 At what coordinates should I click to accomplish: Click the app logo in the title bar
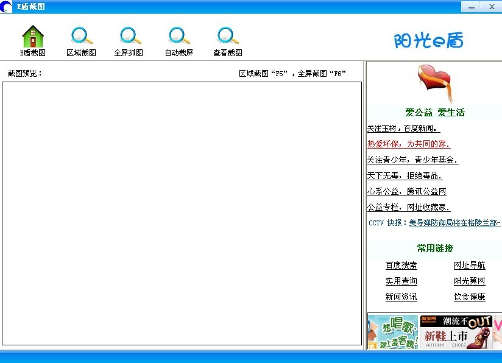(x=5, y=7)
